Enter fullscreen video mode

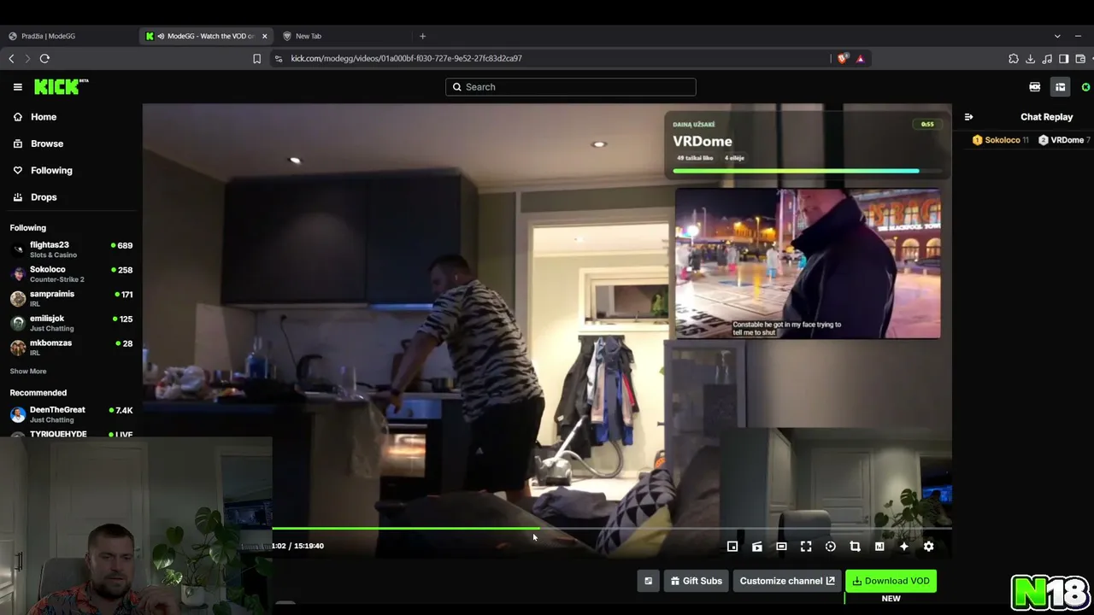coord(806,547)
